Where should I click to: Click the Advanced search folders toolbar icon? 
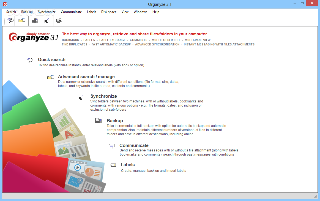point(22,20)
